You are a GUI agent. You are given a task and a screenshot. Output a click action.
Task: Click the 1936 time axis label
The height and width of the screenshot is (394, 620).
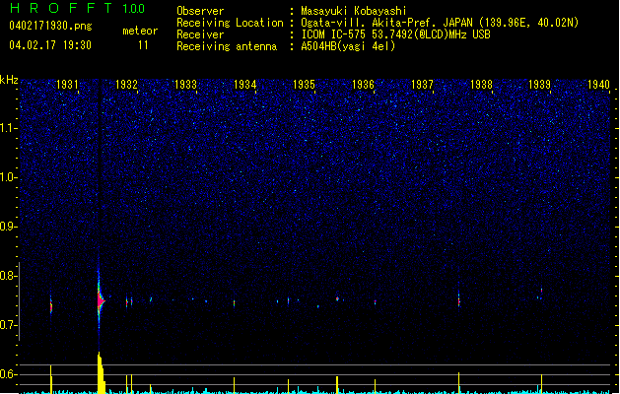point(363,84)
